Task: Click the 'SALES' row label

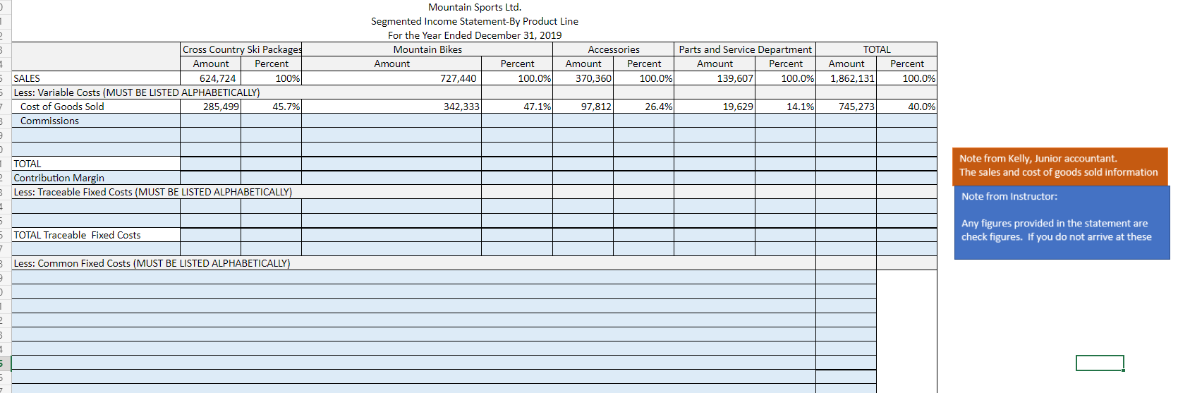Action: point(27,78)
